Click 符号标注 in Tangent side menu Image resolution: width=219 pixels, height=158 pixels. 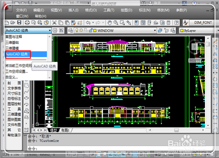14,99
